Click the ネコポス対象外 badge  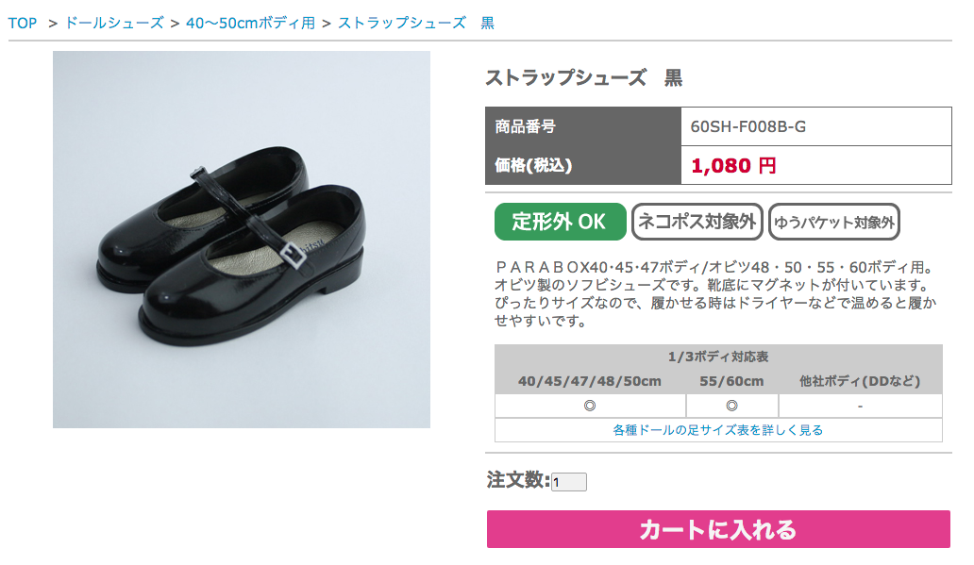(697, 222)
